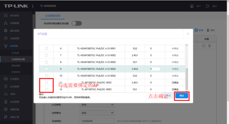The height and width of the screenshot is (124, 229).
Task: Click the '5G2' cell in row 10
Action: 135,75
